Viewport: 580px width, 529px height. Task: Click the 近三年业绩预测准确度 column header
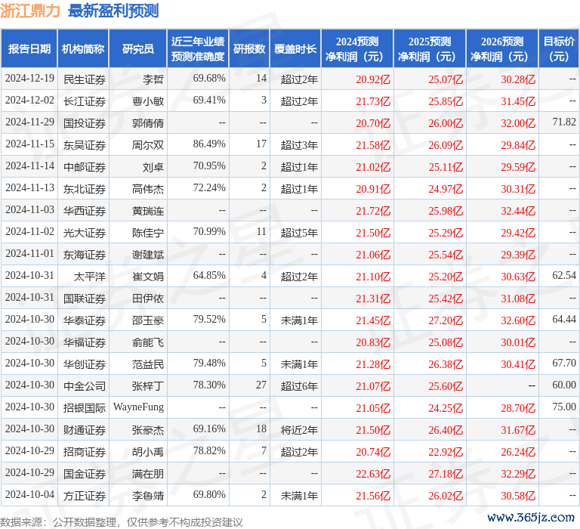[198, 49]
